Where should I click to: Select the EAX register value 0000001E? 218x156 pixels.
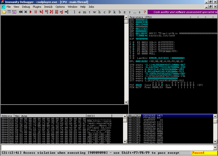coord(142,20)
